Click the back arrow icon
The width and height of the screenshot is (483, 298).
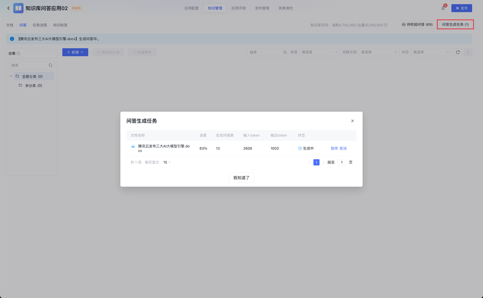pyautogui.click(x=8, y=8)
